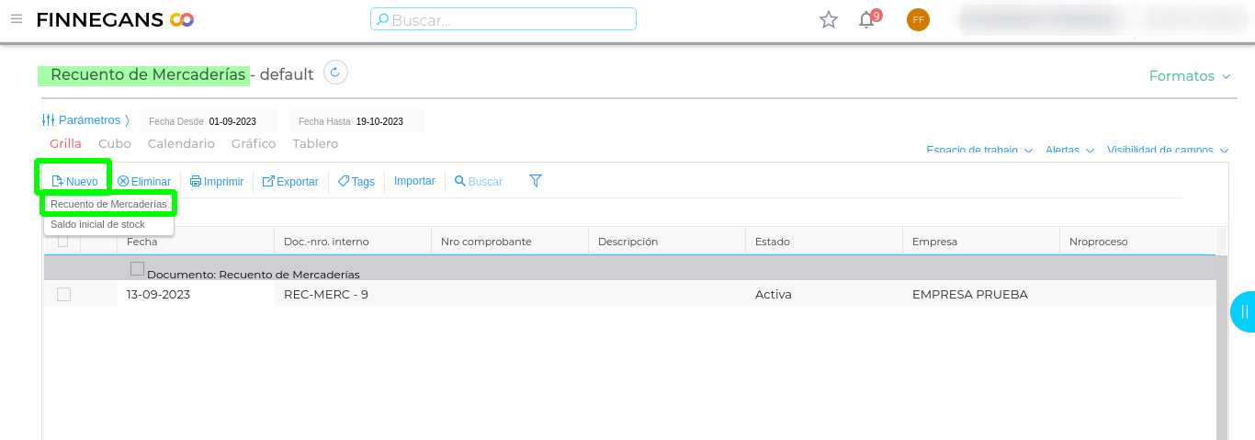Switch to the Grilla tab
Screen dimensions: 1255x440
(66, 143)
